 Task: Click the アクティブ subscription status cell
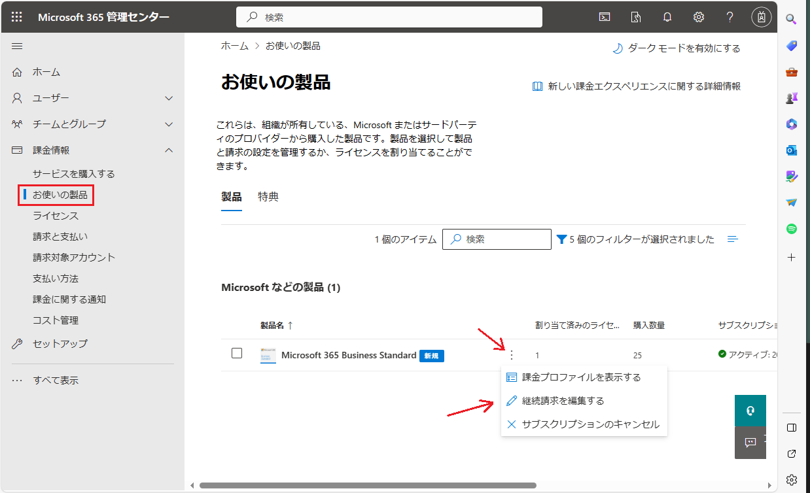[x=748, y=354]
